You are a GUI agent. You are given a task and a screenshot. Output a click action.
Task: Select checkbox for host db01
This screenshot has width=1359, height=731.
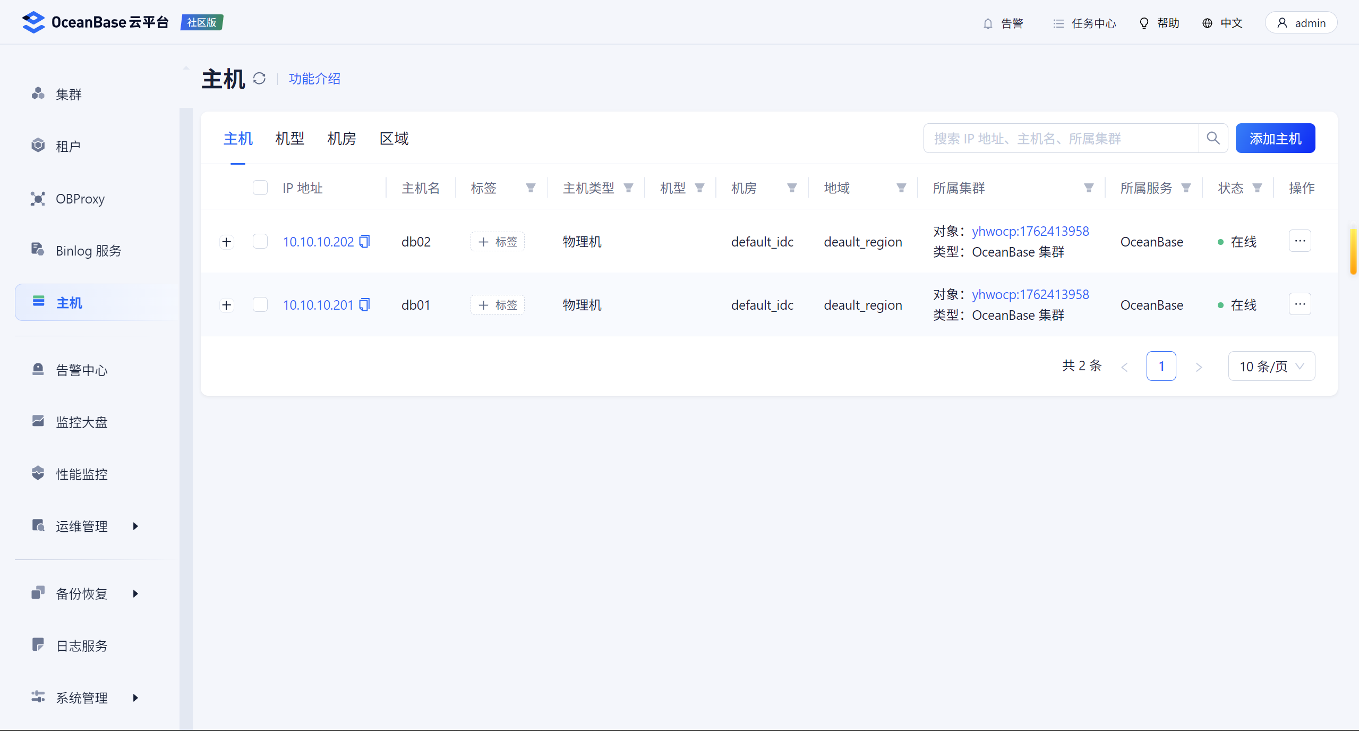[x=260, y=305]
